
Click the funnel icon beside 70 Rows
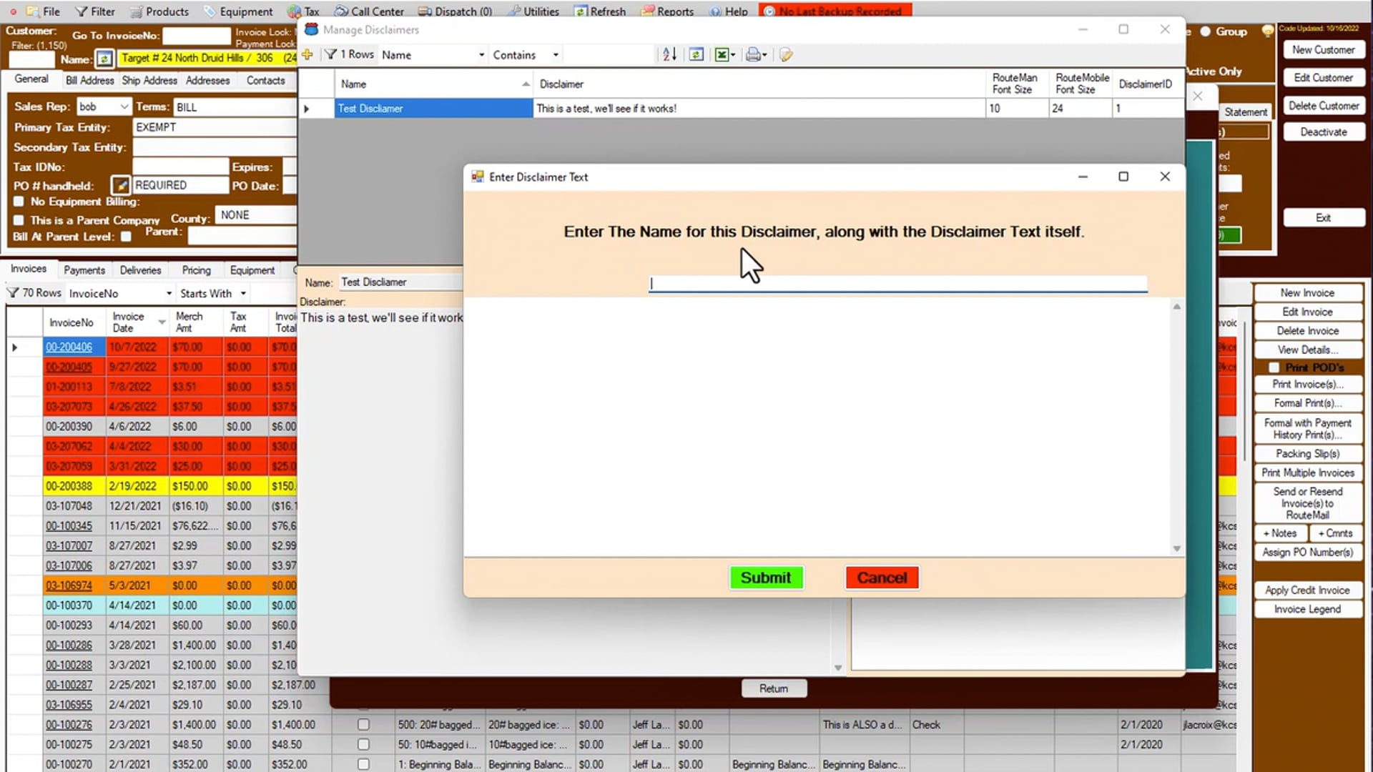[x=13, y=293]
